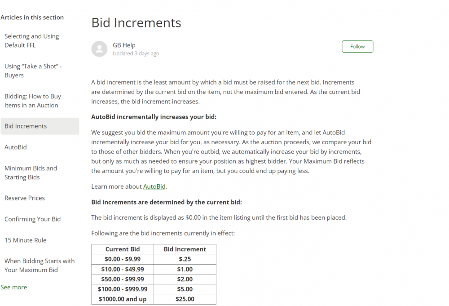
Task: Open Minimum Bids and Starting Bids article
Action: (x=31, y=173)
